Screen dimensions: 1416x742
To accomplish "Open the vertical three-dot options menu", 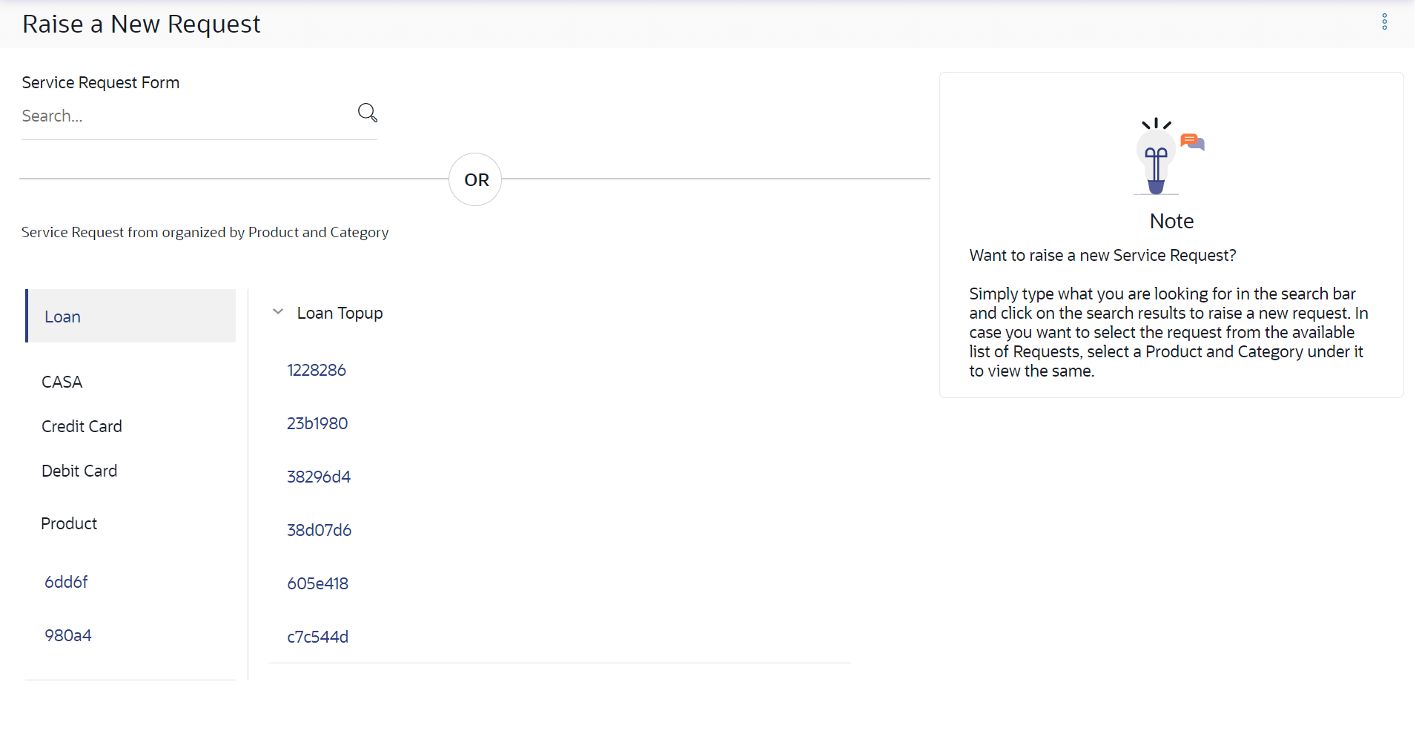I will (1384, 22).
